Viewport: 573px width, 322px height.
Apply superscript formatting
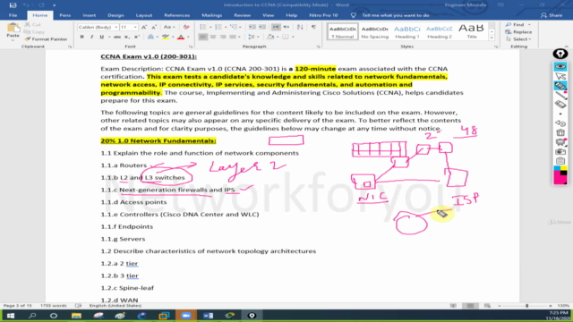137,37
